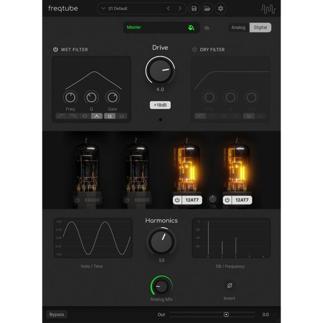Toggle the Dry Filter power button
This screenshot has width=323, height=323.
coord(194,49)
